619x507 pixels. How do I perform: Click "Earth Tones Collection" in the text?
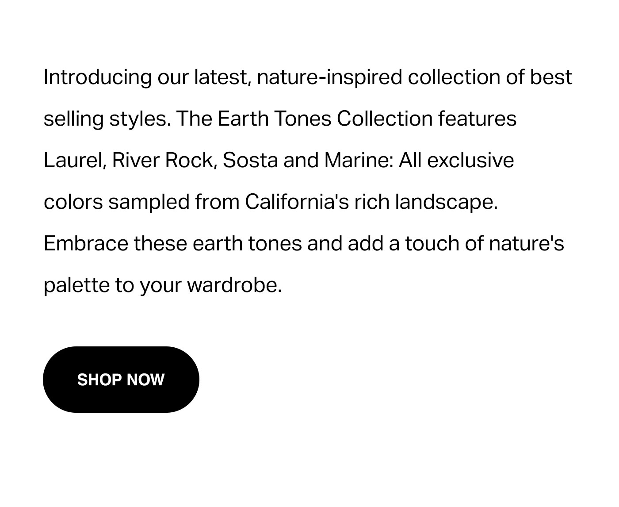pyautogui.click(x=325, y=119)
